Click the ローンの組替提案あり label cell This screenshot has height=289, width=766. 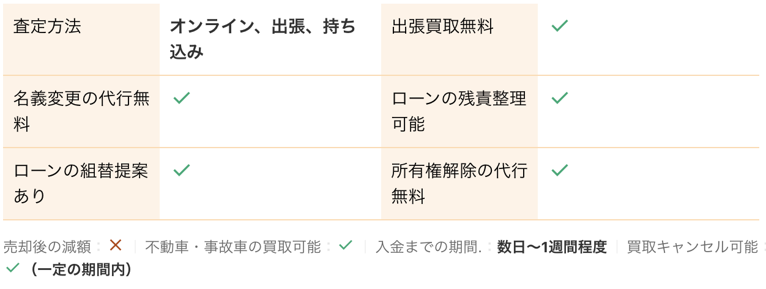(81, 183)
